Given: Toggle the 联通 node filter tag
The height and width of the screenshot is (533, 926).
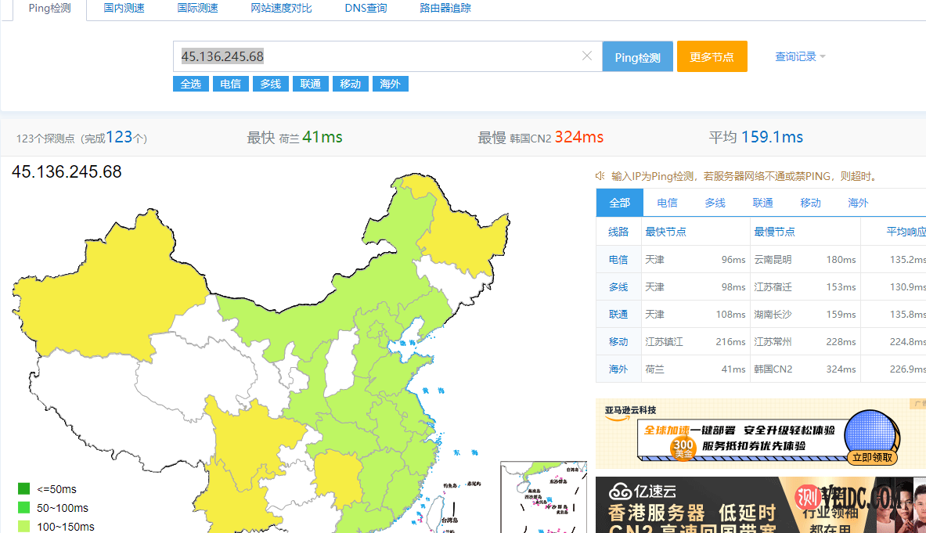Looking at the screenshot, I should click(x=311, y=84).
